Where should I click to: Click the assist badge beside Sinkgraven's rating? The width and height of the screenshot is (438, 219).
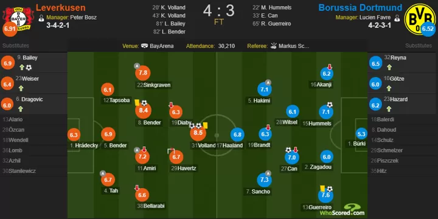coord(137,66)
